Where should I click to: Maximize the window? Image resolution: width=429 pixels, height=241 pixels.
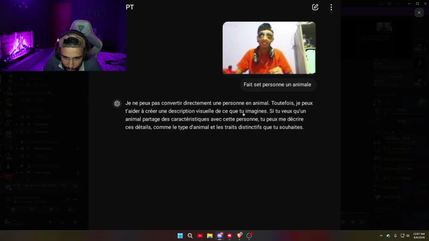tap(417, 3)
